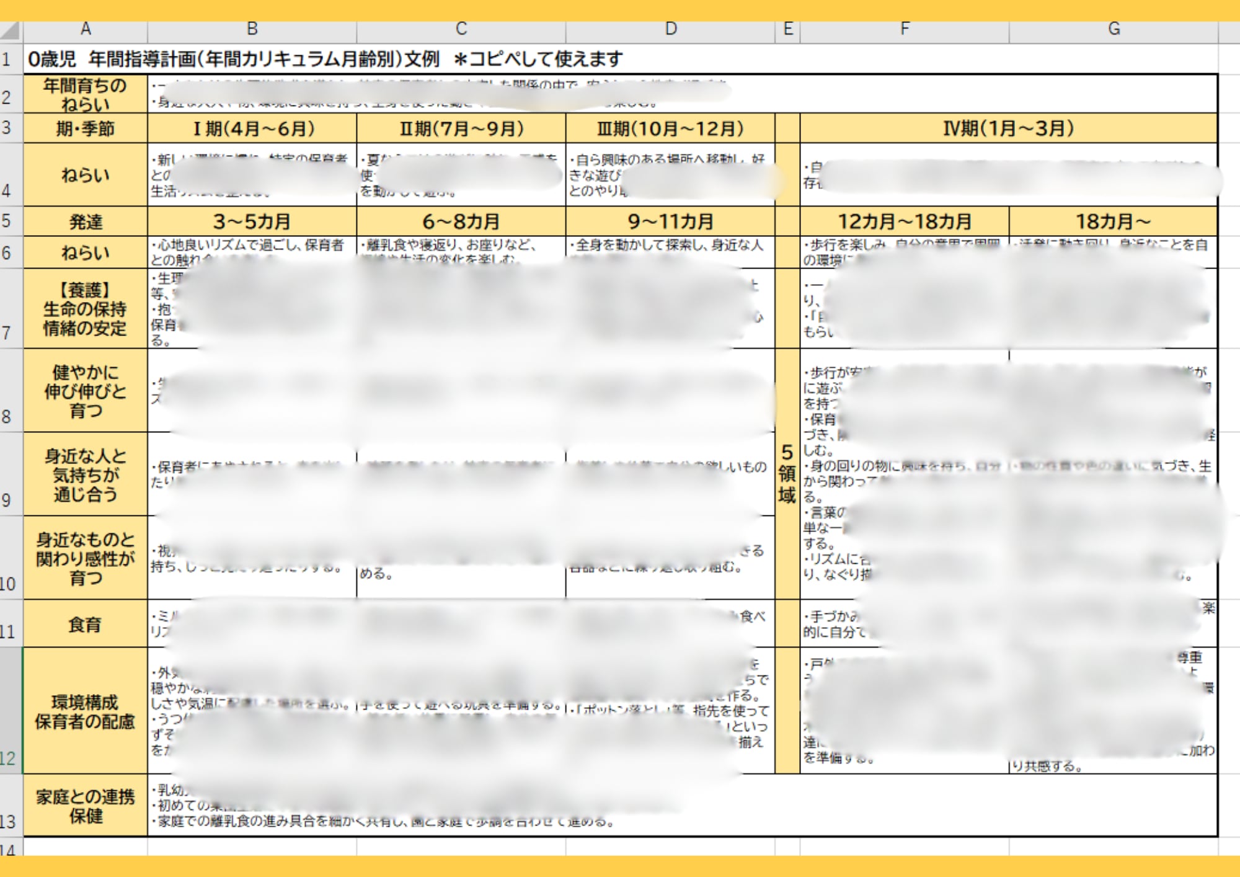Select the 環境構成 保育者の配慮 cell

coord(86,711)
